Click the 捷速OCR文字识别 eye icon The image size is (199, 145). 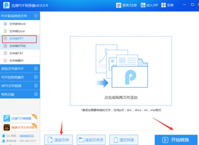7,127
